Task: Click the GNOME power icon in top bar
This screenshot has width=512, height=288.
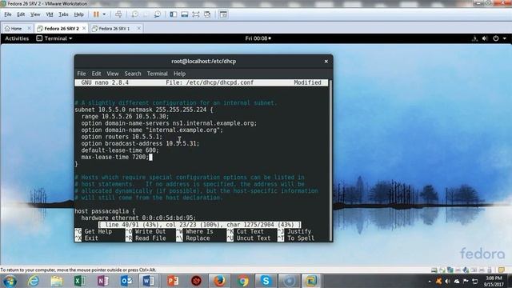Action: point(496,38)
